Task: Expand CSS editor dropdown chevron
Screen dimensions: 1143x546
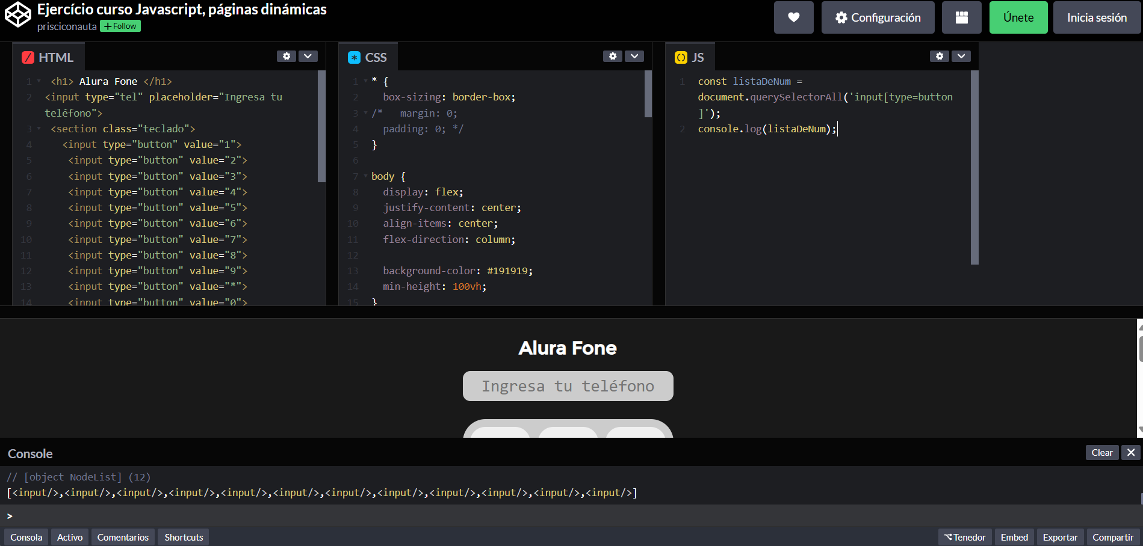Action: click(x=634, y=56)
